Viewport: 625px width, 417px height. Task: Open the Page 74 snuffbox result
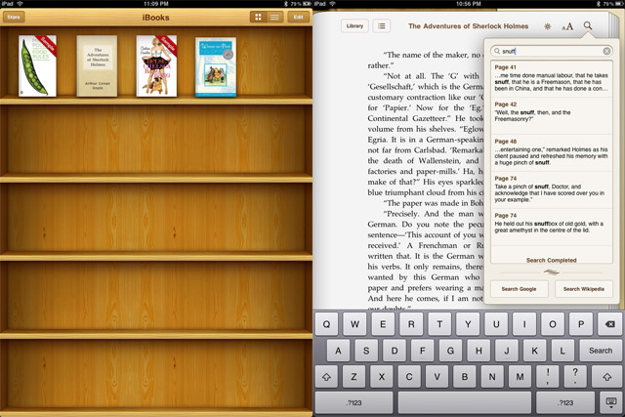(x=552, y=227)
